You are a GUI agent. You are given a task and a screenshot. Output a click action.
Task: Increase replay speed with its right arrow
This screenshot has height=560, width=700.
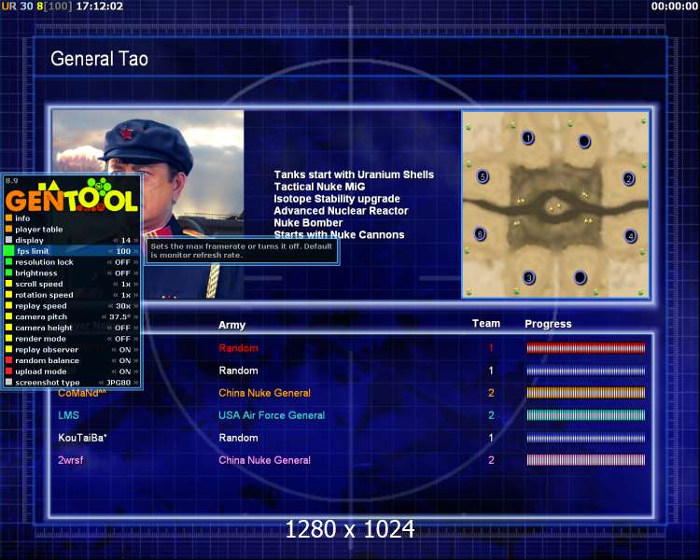135,306
